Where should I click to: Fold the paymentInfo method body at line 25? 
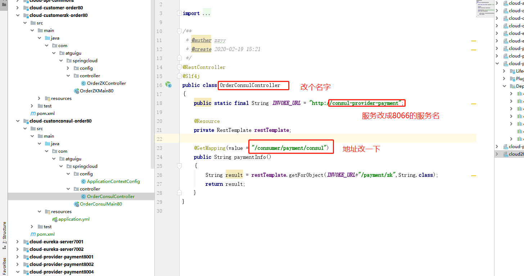179,166
